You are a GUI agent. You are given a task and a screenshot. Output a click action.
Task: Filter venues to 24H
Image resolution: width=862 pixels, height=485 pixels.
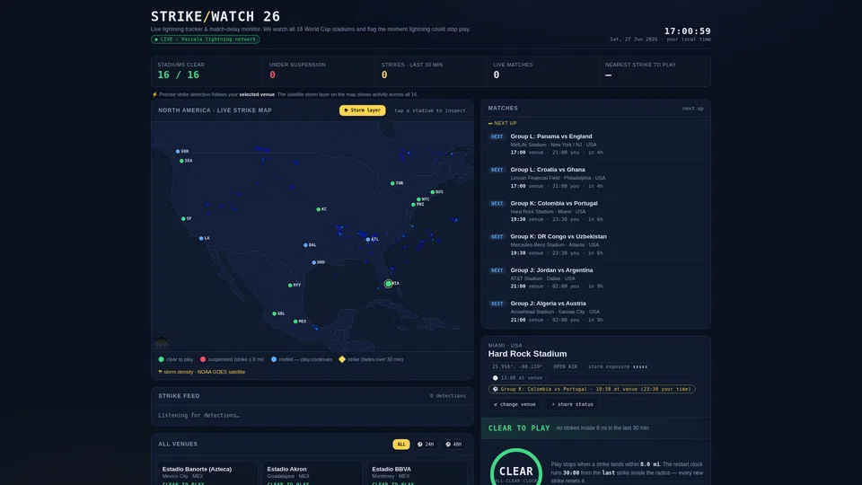[x=426, y=445]
